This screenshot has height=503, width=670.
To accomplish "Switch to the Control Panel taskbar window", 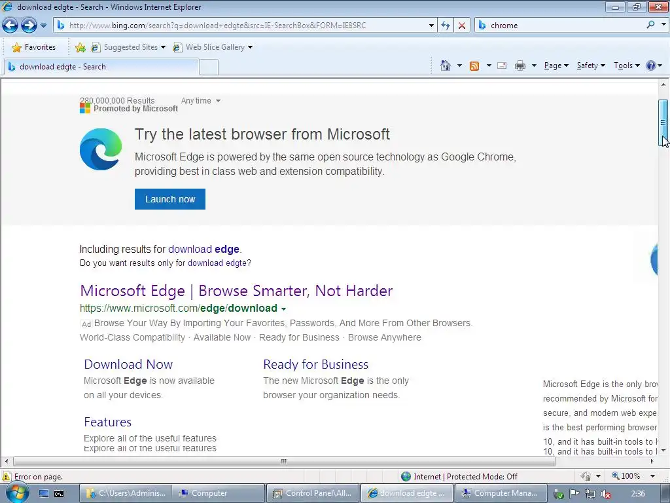I will pos(313,494).
